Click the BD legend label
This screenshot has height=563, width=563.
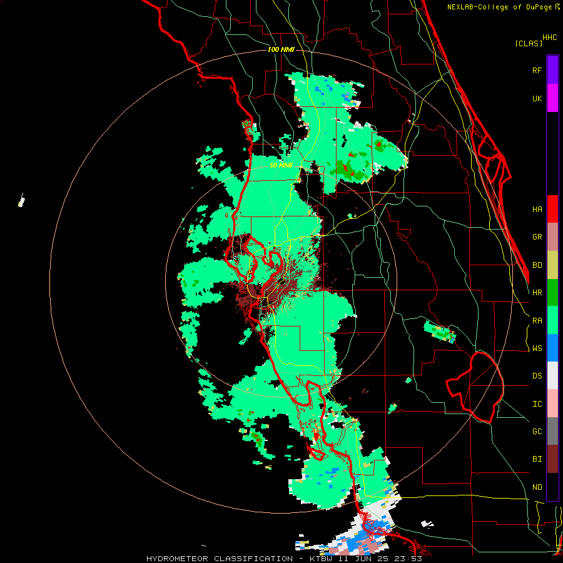click(537, 265)
